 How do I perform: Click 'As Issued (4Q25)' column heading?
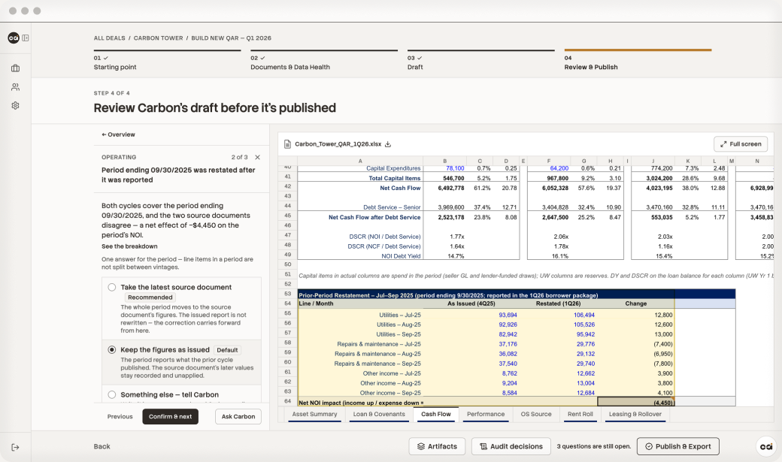tap(471, 303)
